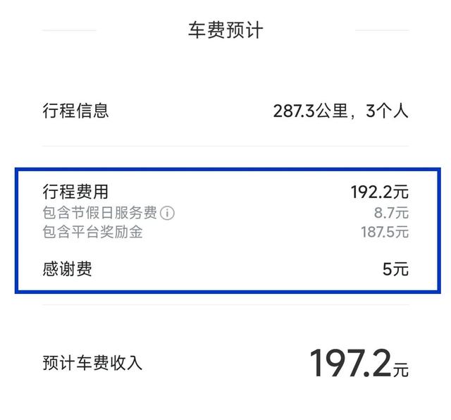Click the separator line above 预计车费收入
Viewport: 451px width, 420px height.
[225, 305]
